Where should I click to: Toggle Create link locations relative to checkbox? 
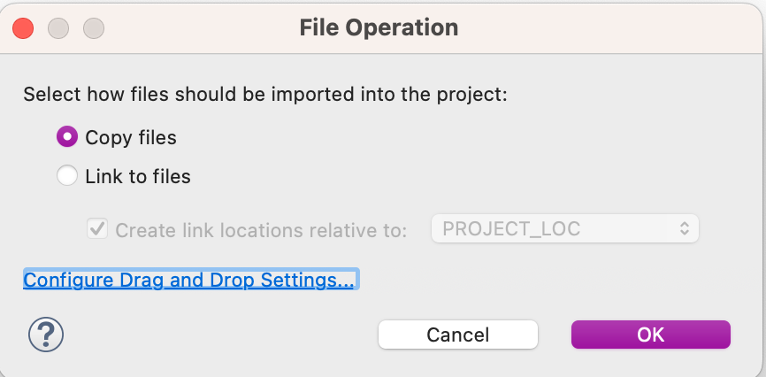click(97, 229)
